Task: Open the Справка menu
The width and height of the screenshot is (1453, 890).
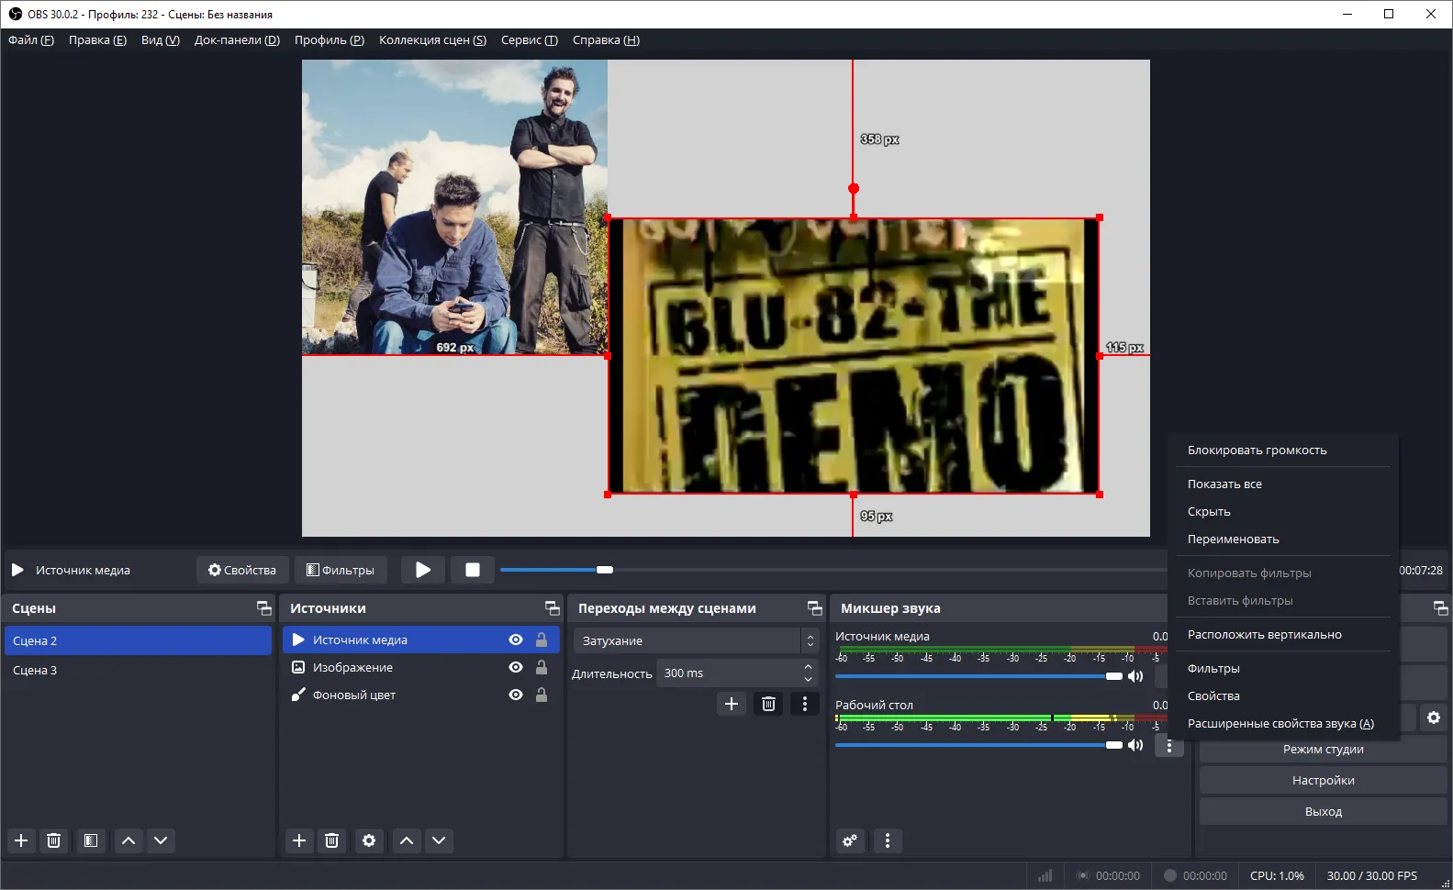Action: pyautogui.click(x=606, y=40)
